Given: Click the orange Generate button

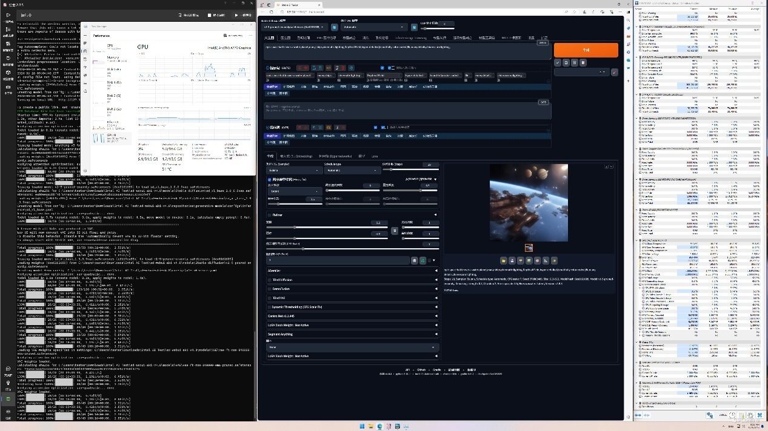Looking at the screenshot, I should 586,50.
